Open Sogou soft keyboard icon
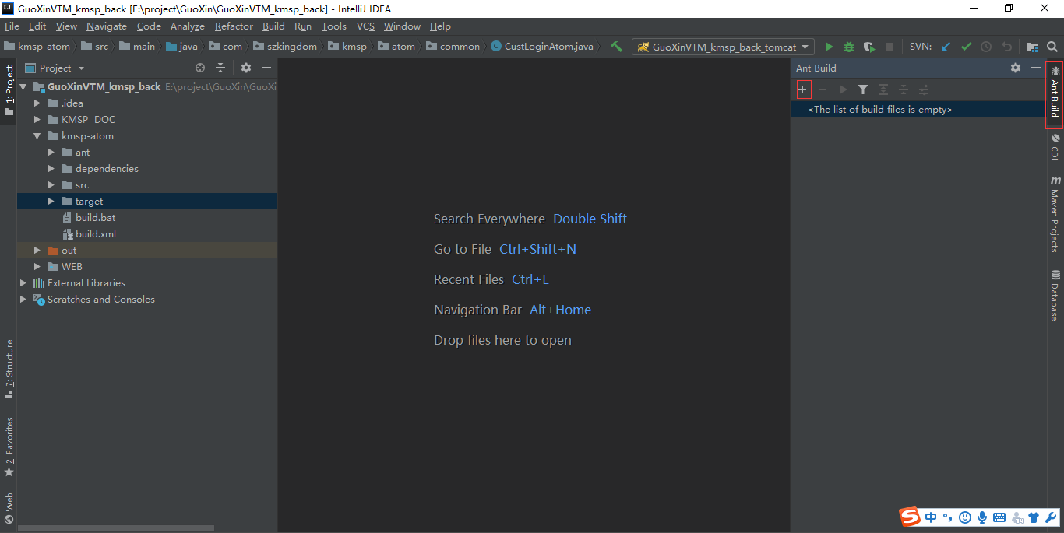 tap(999, 517)
